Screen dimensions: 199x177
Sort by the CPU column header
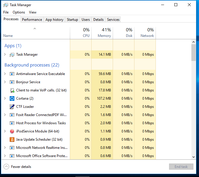click(x=81, y=33)
